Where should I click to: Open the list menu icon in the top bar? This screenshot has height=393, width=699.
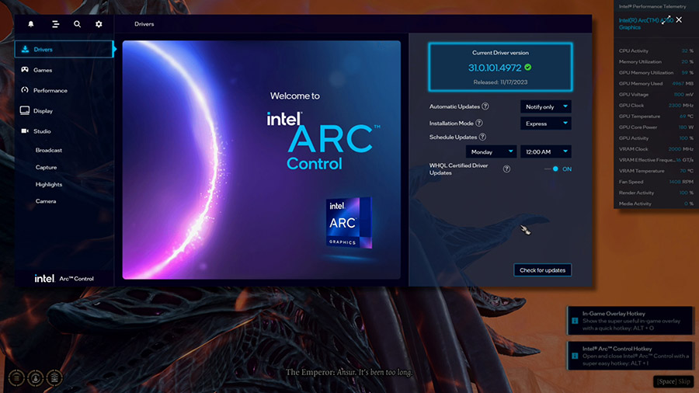pyautogui.click(x=55, y=24)
